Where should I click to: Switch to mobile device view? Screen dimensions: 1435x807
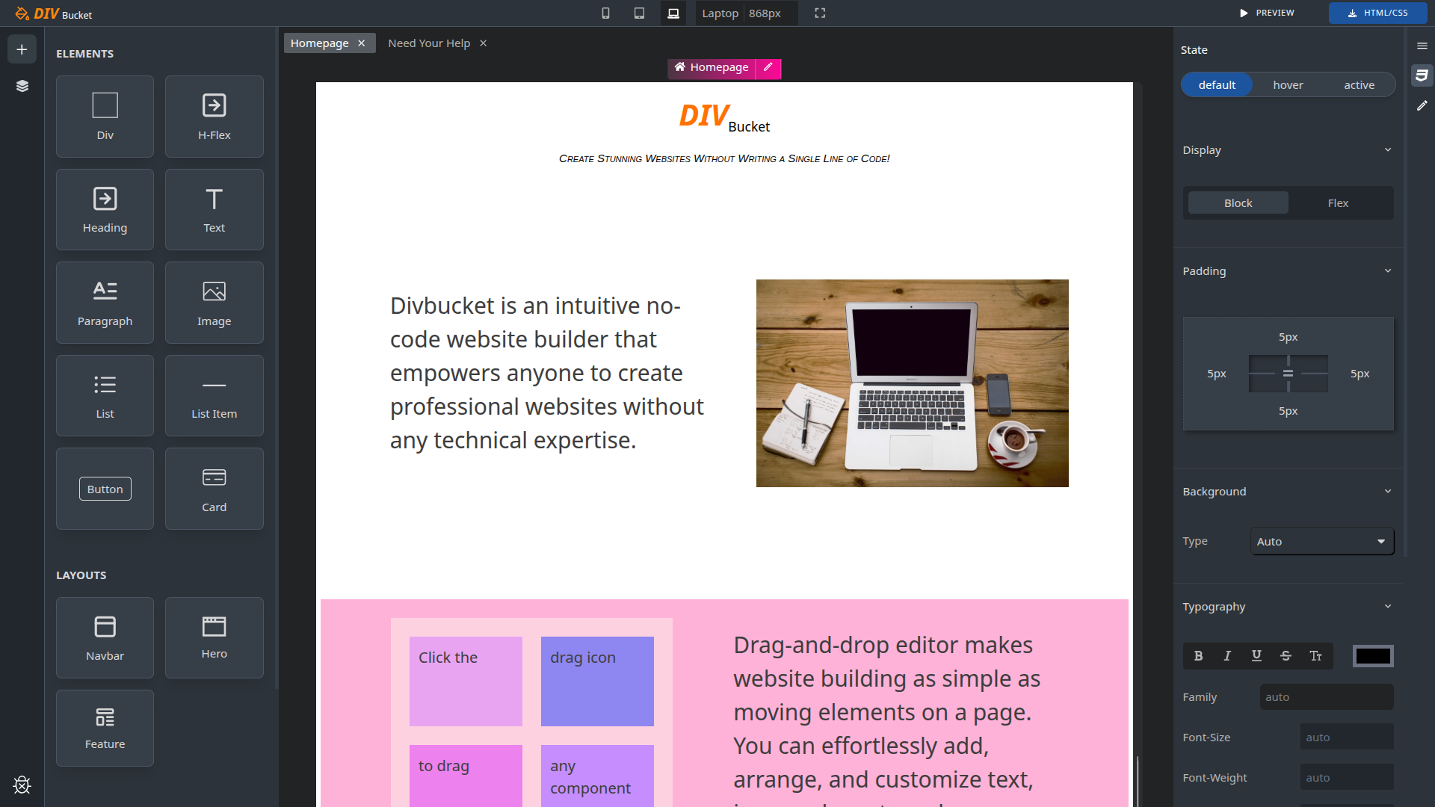605,13
